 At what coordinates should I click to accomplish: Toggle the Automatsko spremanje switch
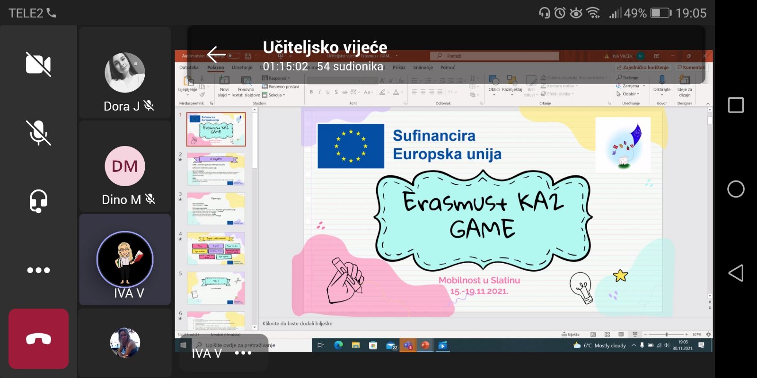234,56
